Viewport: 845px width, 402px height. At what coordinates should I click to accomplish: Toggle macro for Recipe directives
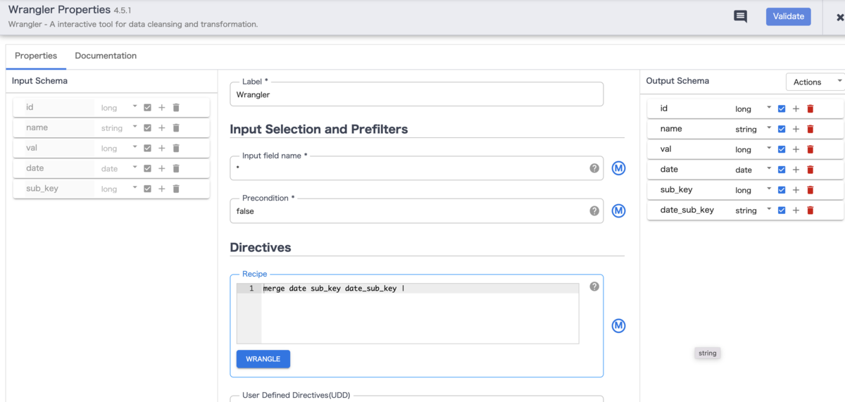click(618, 325)
